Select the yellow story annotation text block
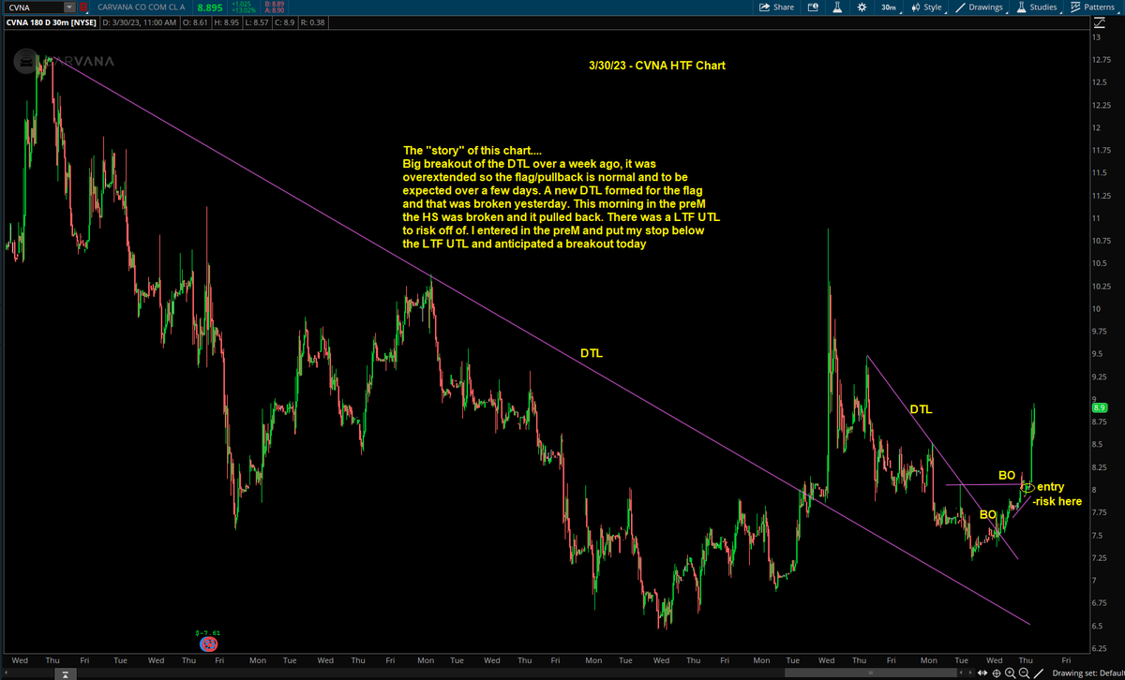Viewport: 1125px width, 680px height. click(562, 197)
